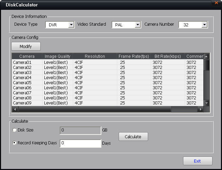Click the table's scroll down arrow
This screenshot has width=222, height=170.
tap(206, 103)
